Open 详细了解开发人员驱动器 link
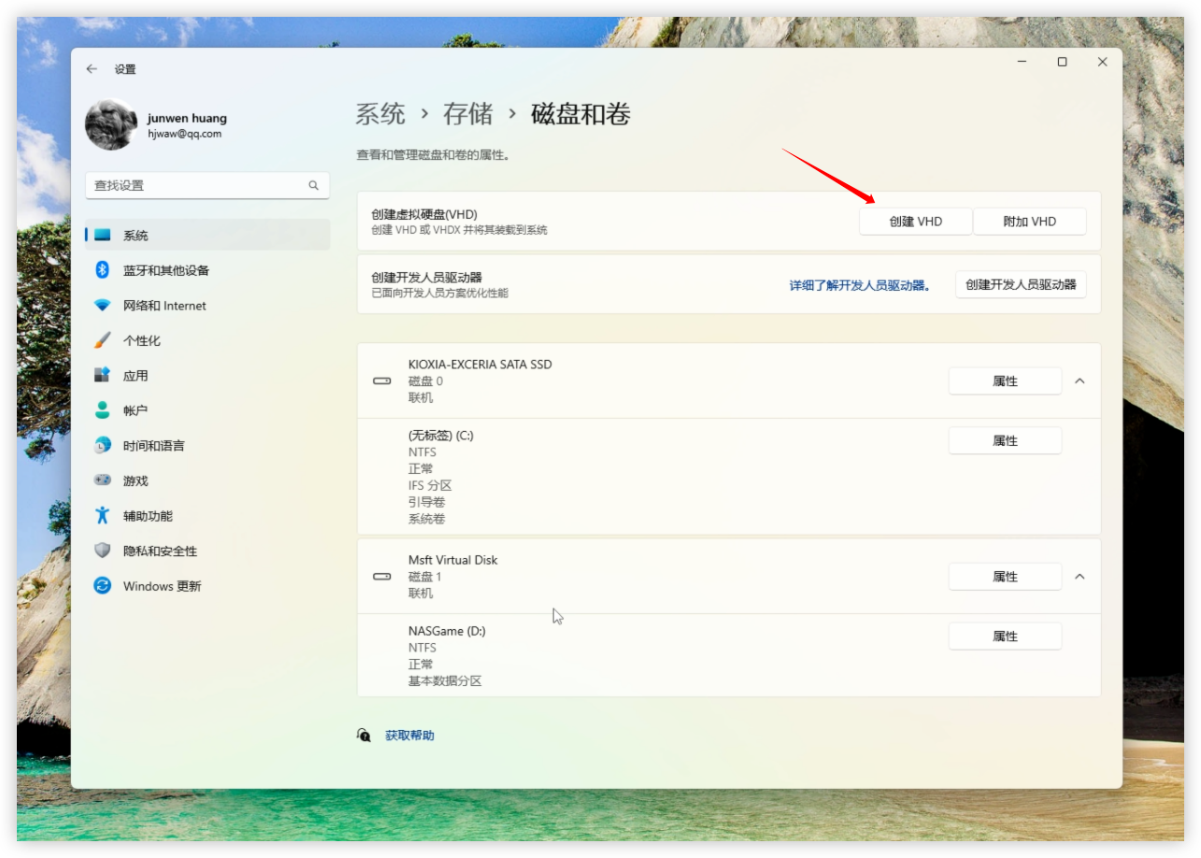The width and height of the screenshot is (1201, 858). (x=860, y=285)
